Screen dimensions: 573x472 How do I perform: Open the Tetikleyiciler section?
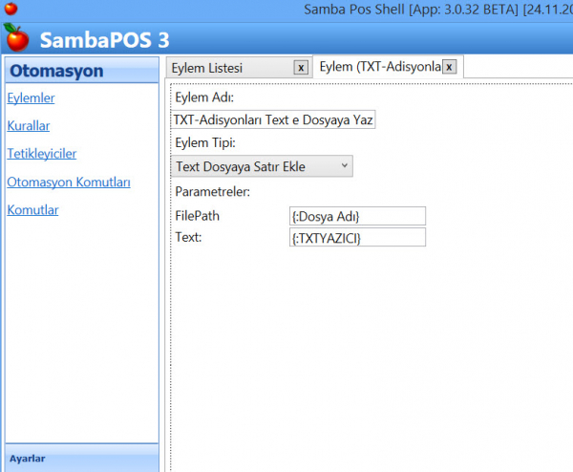click(x=41, y=153)
